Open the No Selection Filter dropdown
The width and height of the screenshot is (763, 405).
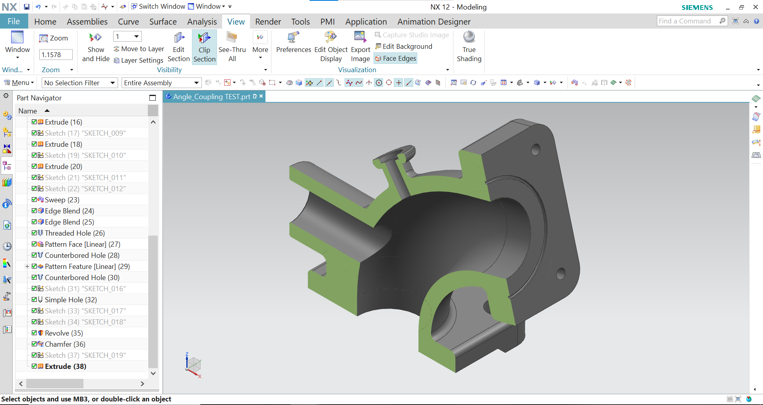point(79,83)
